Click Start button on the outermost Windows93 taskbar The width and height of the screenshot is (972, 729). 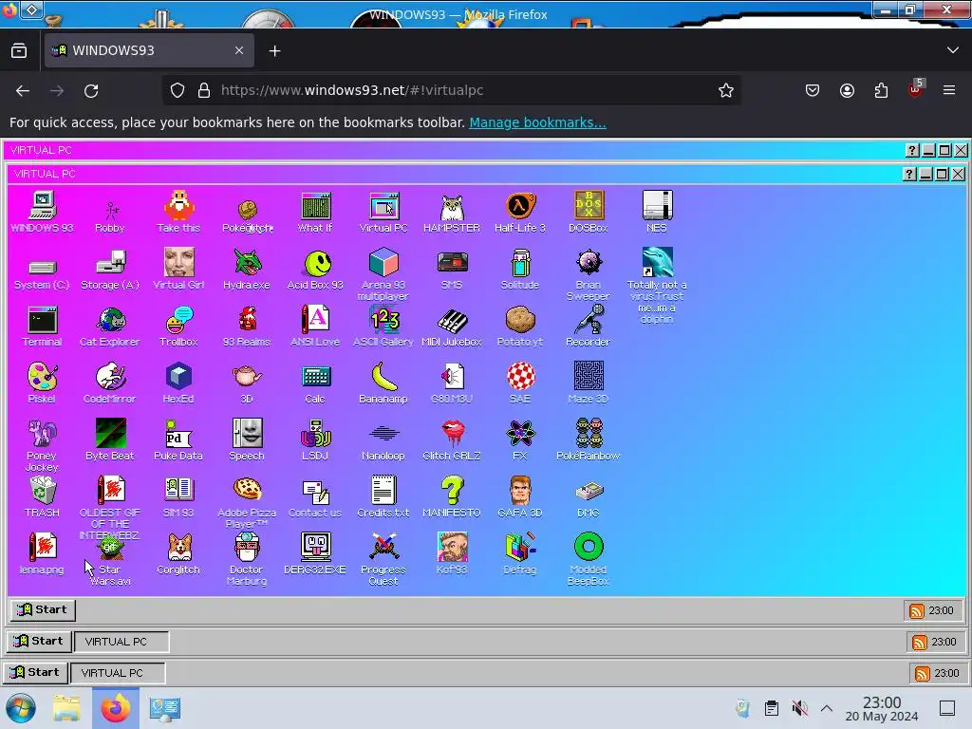35,673
